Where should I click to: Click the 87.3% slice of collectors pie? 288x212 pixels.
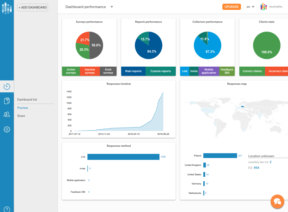210,50
